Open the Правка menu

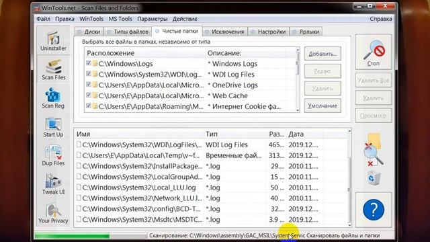point(64,19)
